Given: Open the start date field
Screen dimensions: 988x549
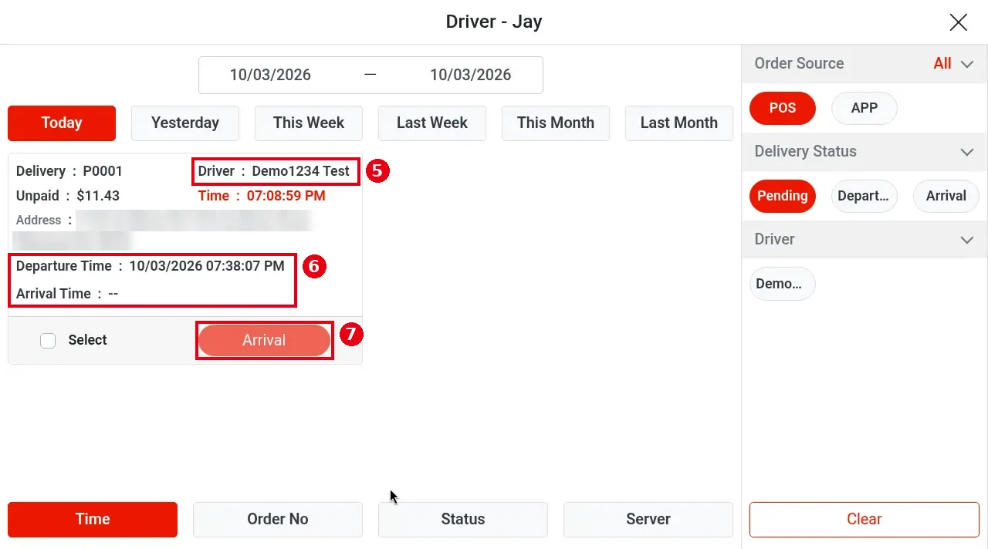Looking at the screenshot, I should point(270,75).
